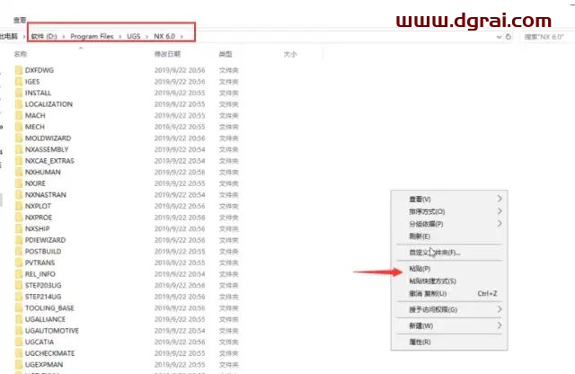
Task: Open chevron after UGS in breadcrumb
Action: 147,36
